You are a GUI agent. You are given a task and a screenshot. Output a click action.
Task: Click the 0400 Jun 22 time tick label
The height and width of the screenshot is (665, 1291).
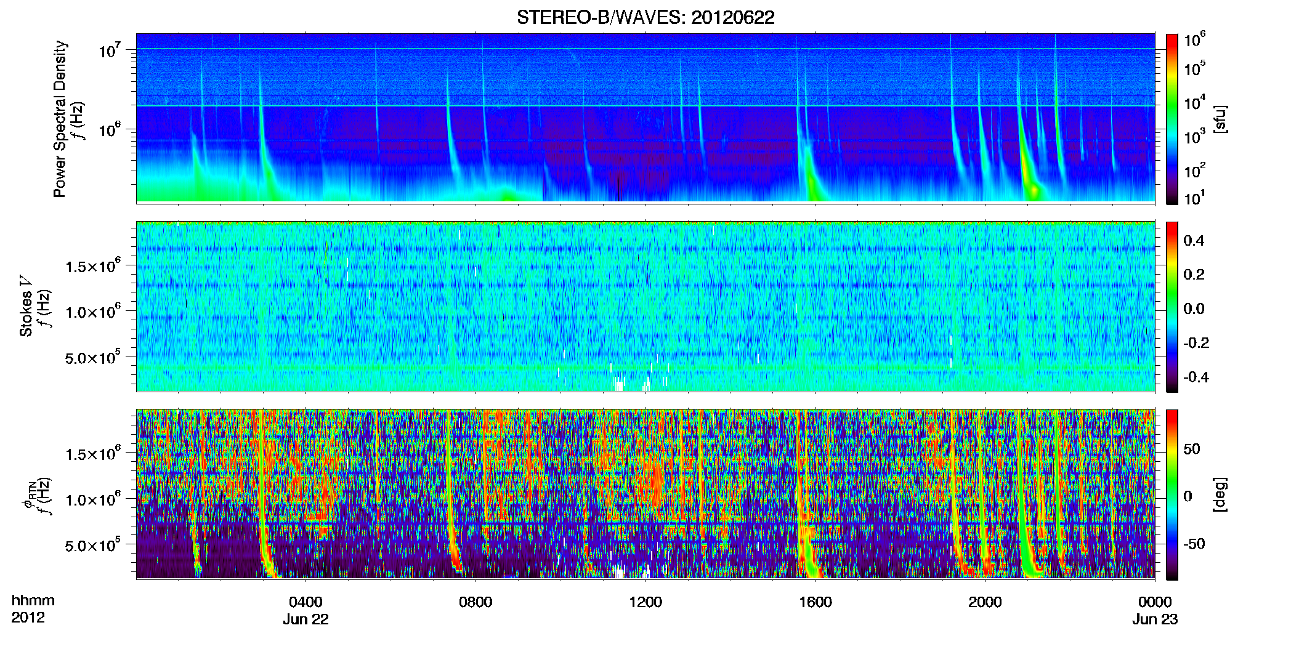(x=306, y=610)
